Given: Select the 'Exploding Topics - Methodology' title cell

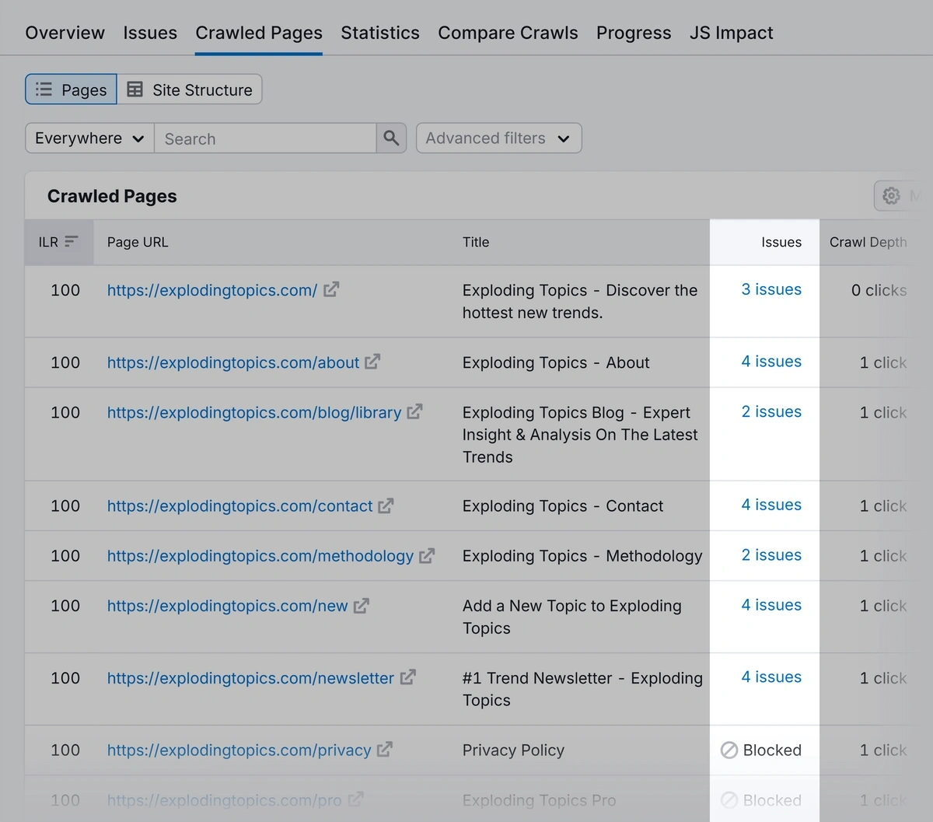Looking at the screenshot, I should click(x=582, y=556).
